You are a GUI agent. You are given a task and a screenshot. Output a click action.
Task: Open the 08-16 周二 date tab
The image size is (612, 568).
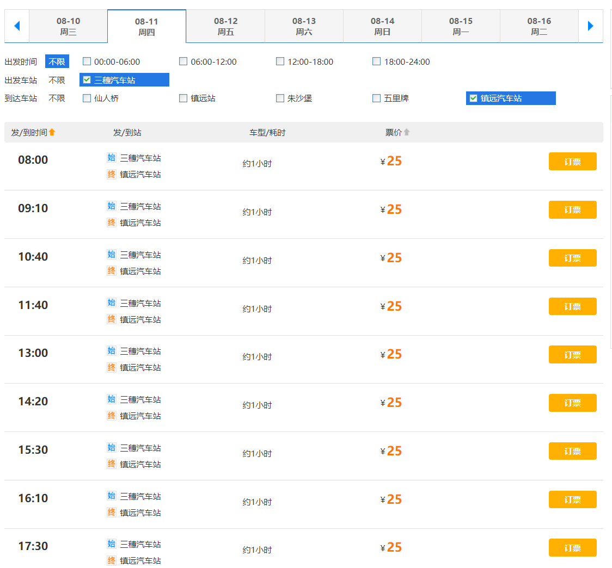tap(539, 26)
